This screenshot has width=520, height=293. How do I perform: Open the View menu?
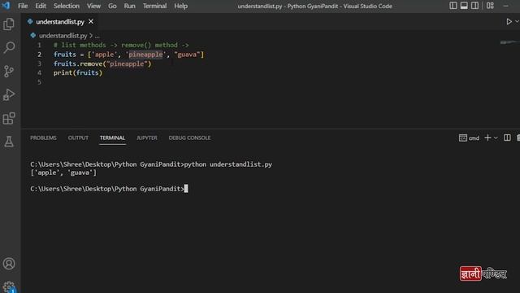pos(94,6)
